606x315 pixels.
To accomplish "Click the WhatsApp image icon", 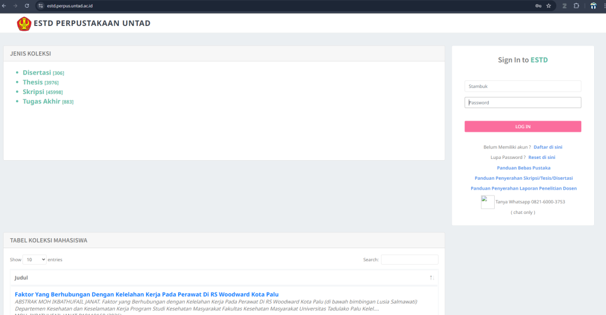I will click(x=487, y=202).
